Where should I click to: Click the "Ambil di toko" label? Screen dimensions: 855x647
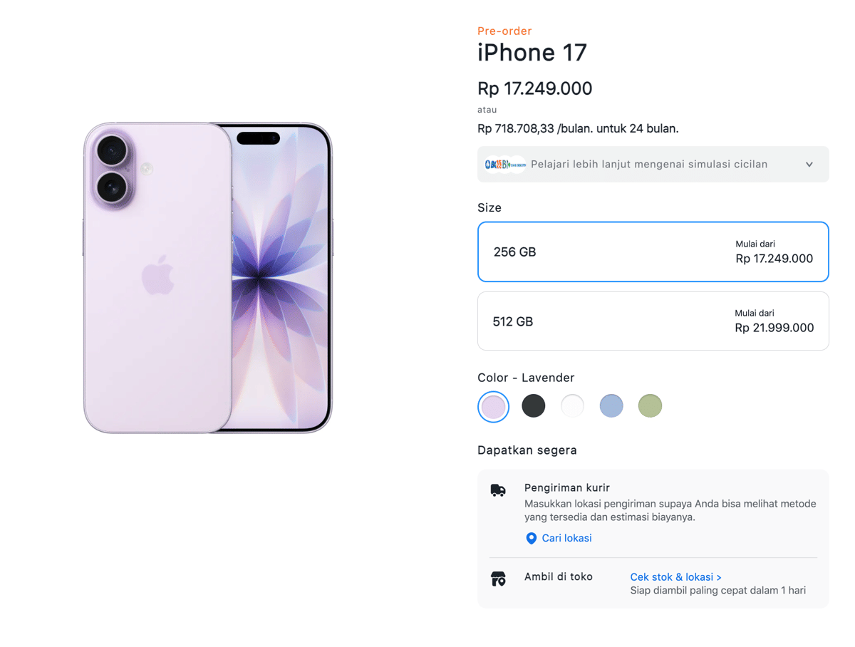(559, 577)
